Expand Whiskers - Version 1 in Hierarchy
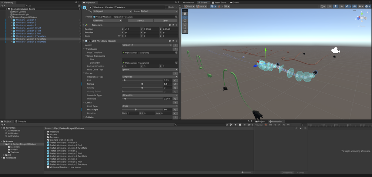Viewport: 372px width, 177px height. point(11,20)
